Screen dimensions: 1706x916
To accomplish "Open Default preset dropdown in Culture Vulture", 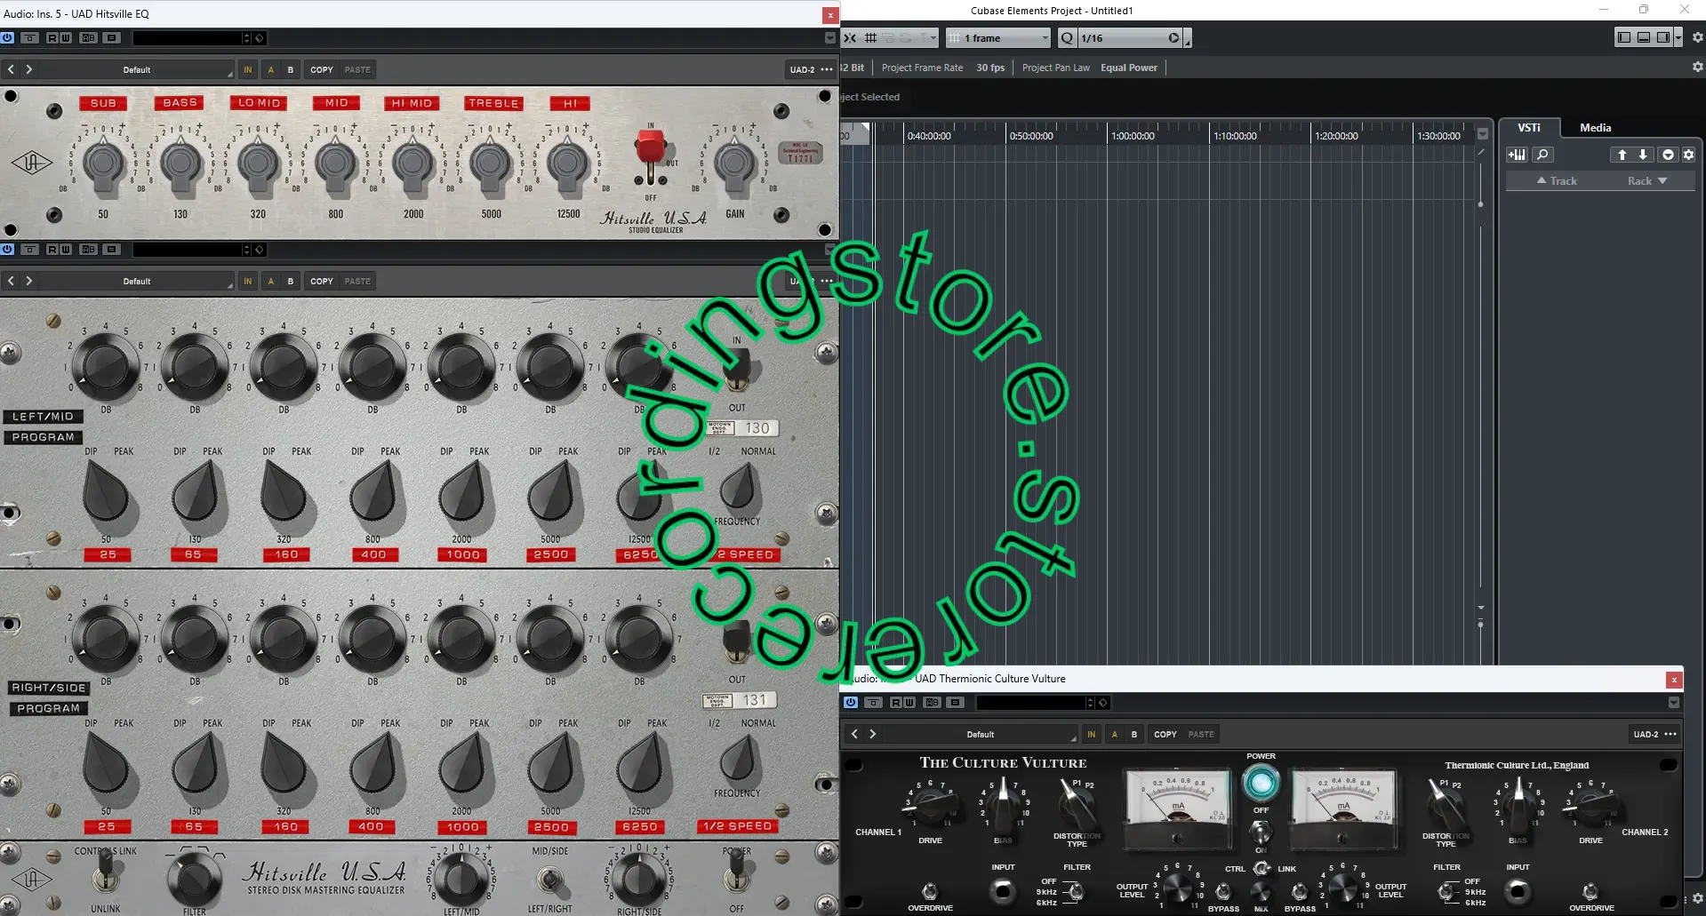I will (x=981, y=734).
